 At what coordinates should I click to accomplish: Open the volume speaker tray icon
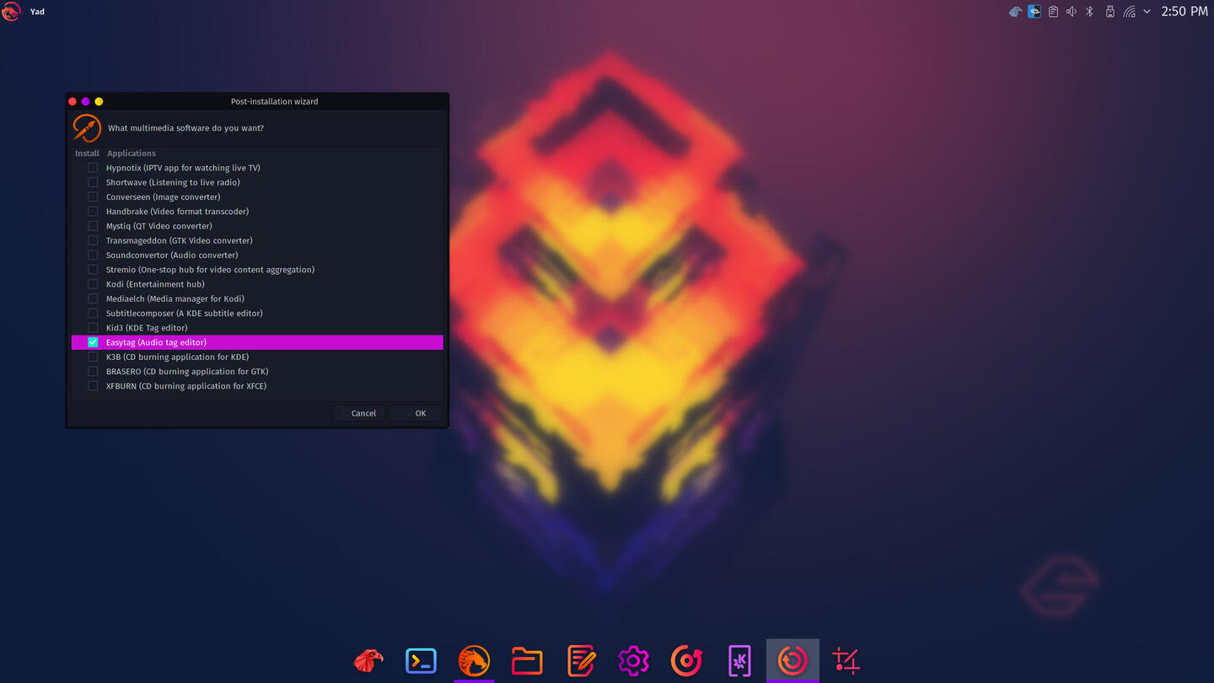1072,12
